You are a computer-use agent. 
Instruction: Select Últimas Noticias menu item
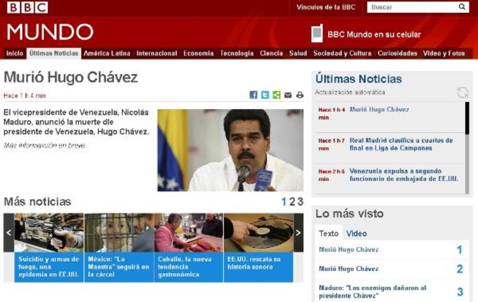(54, 53)
